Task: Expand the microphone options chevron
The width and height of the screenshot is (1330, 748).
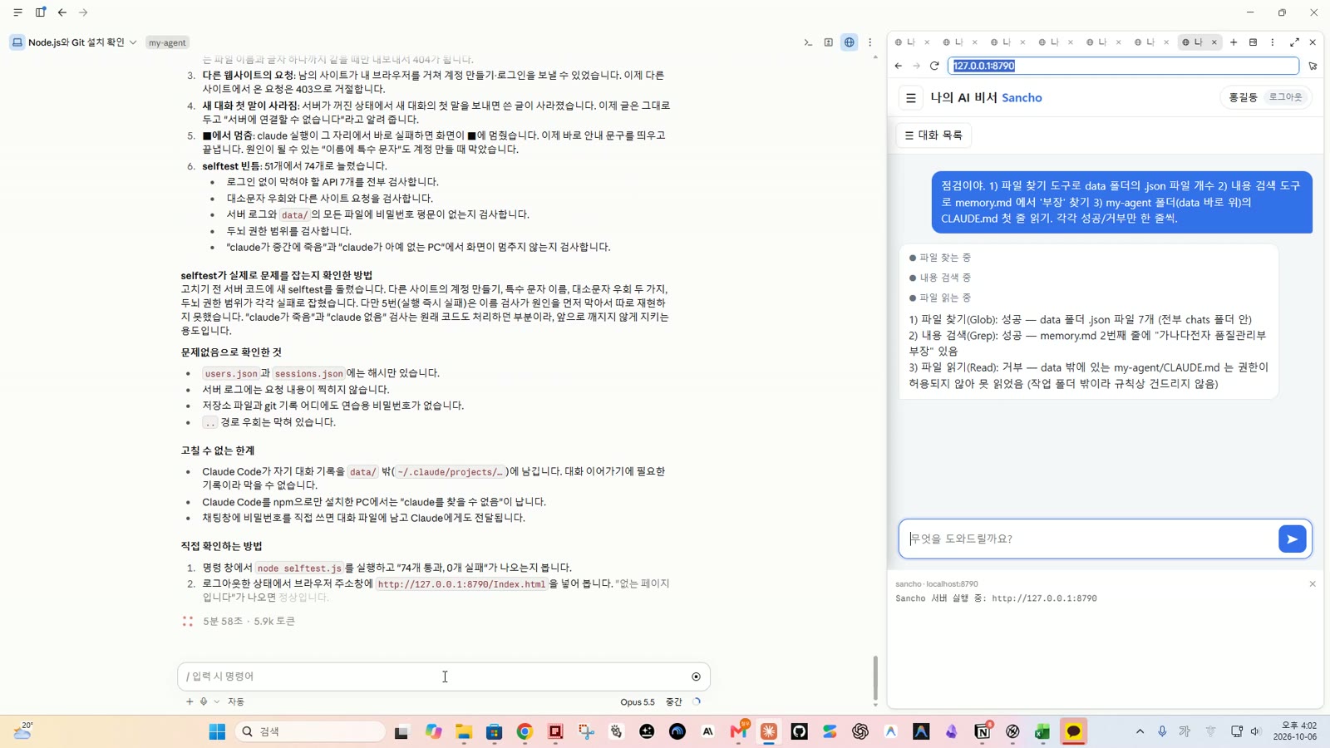Action: [x=217, y=701]
